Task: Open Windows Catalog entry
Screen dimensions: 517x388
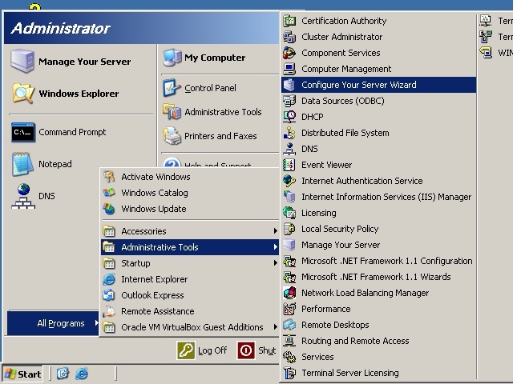Action: click(190, 193)
